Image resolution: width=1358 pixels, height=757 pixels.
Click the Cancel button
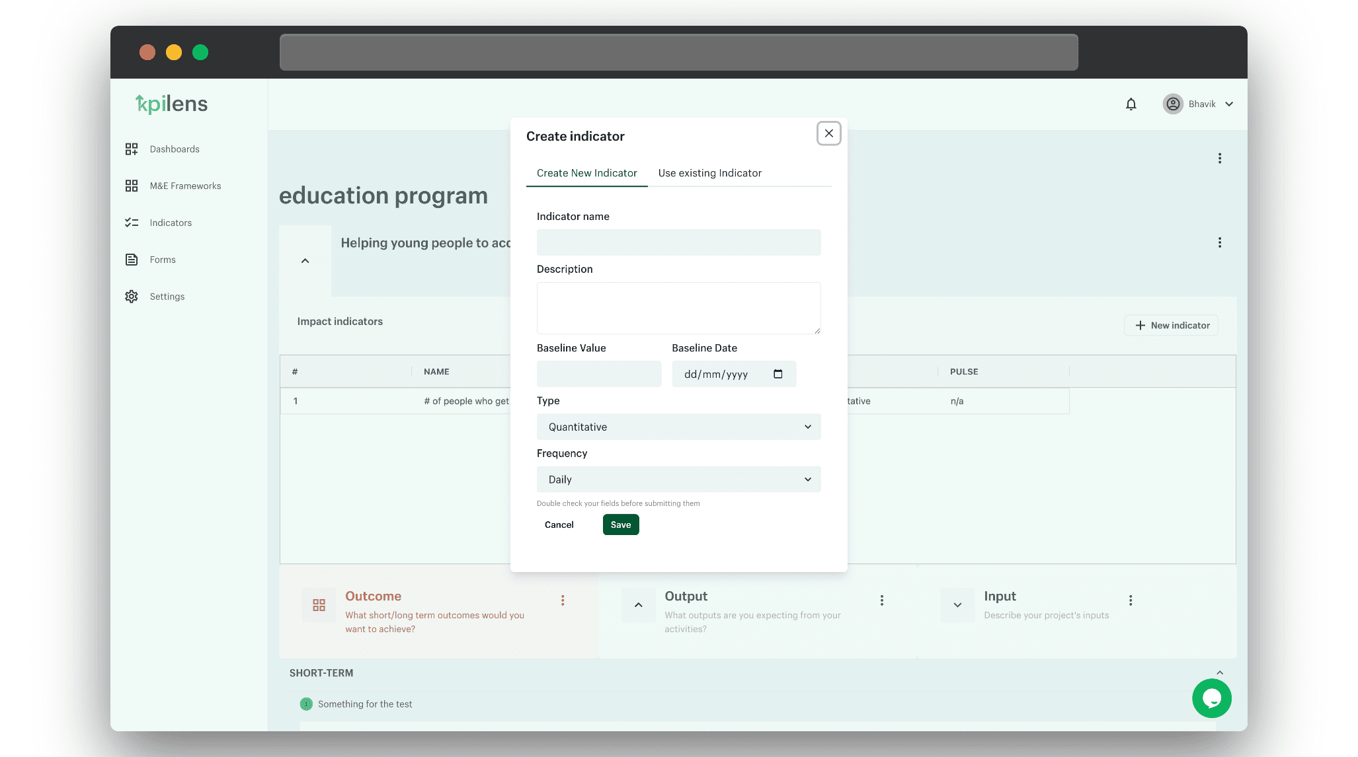pos(559,524)
